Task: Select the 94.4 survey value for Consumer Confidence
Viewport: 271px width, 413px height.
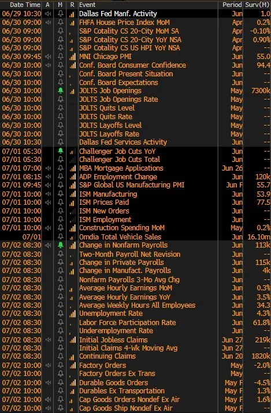Action: pos(263,65)
